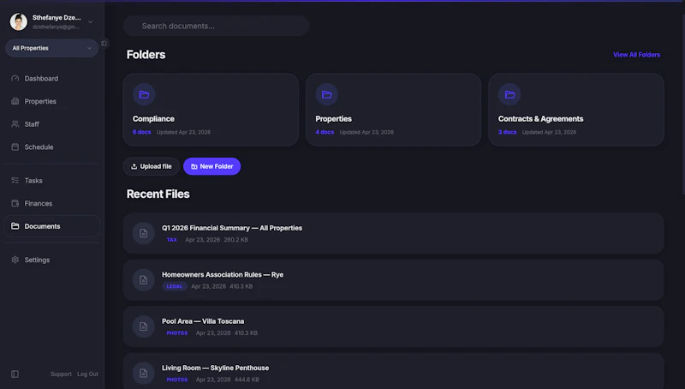Click PHOTOS tag on Pool Area file
685x389 pixels.
click(177, 333)
